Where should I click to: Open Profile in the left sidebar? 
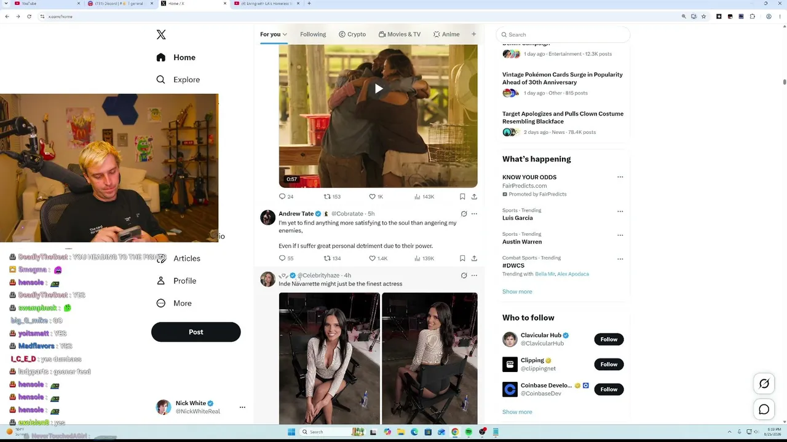coord(176,281)
